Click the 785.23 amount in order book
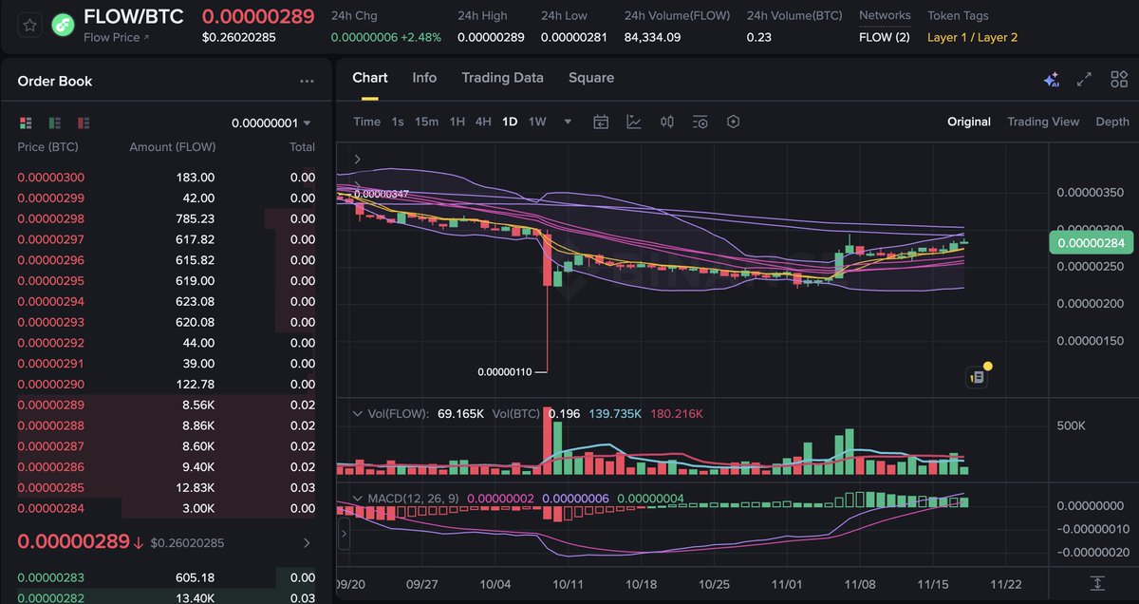This screenshot has height=604, width=1139. pyautogui.click(x=196, y=219)
